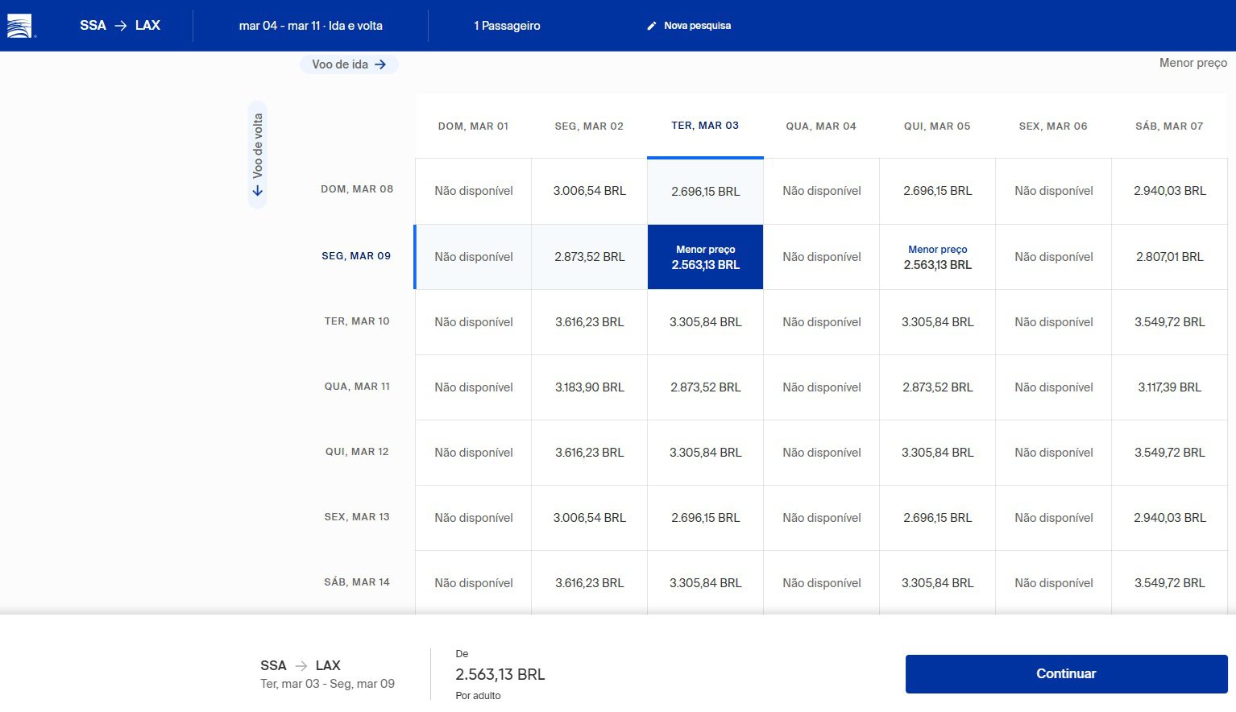
Task: Select the SÁB, MAR 07 departure column
Action: coord(1169,126)
